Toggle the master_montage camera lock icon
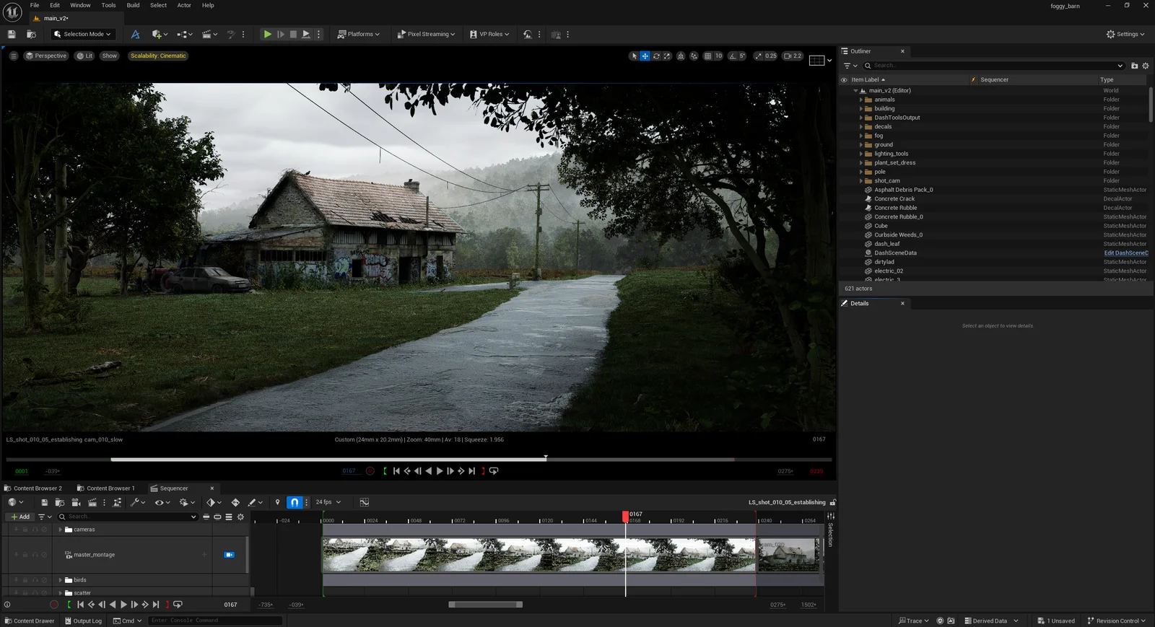The image size is (1155, 627). pyautogui.click(x=229, y=555)
